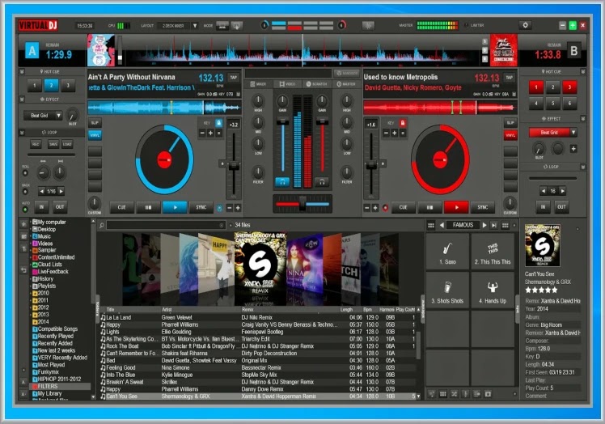
Task: Collapse the deck A HOT CUE section
Action: (x=22, y=72)
